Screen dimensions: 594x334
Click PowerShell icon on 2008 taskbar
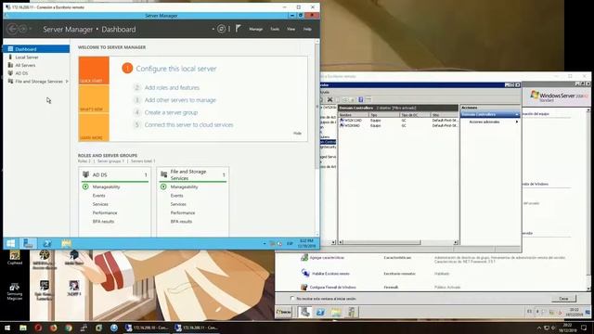(x=320, y=312)
